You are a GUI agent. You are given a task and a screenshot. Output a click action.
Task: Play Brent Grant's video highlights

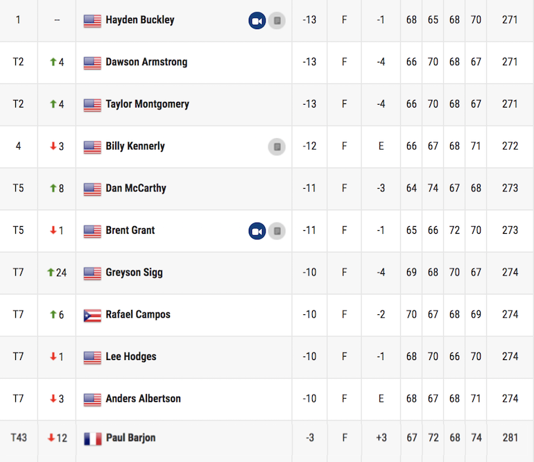tap(257, 231)
